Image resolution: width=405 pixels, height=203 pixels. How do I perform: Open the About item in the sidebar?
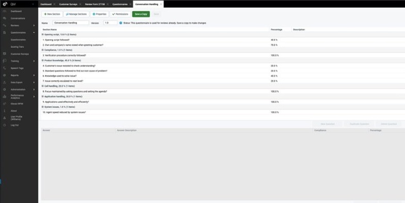click(14, 111)
